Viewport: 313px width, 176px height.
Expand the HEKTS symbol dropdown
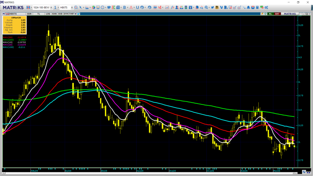[x=72, y=8]
